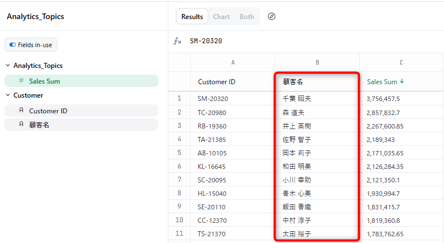Click the Customer ID column header

point(233,81)
